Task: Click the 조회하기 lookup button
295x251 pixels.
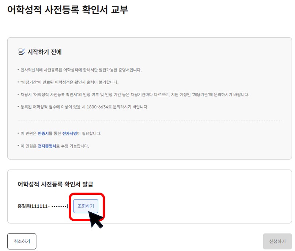Action: pos(86,206)
